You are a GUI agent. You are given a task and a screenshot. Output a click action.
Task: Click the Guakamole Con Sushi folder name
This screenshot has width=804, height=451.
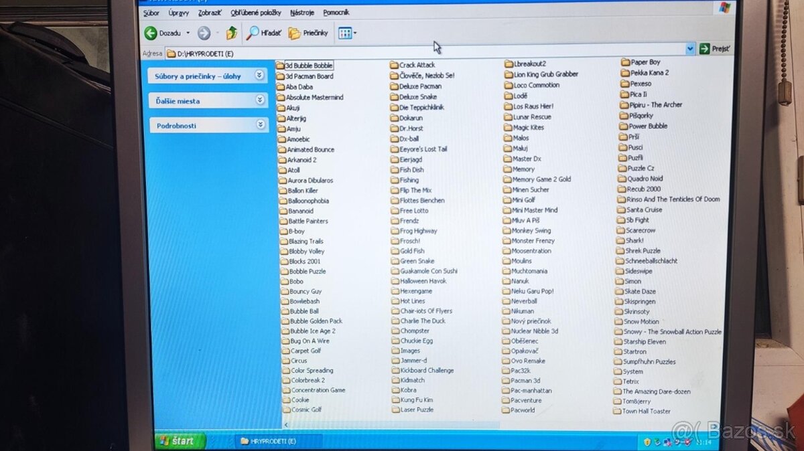[x=429, y=271]
